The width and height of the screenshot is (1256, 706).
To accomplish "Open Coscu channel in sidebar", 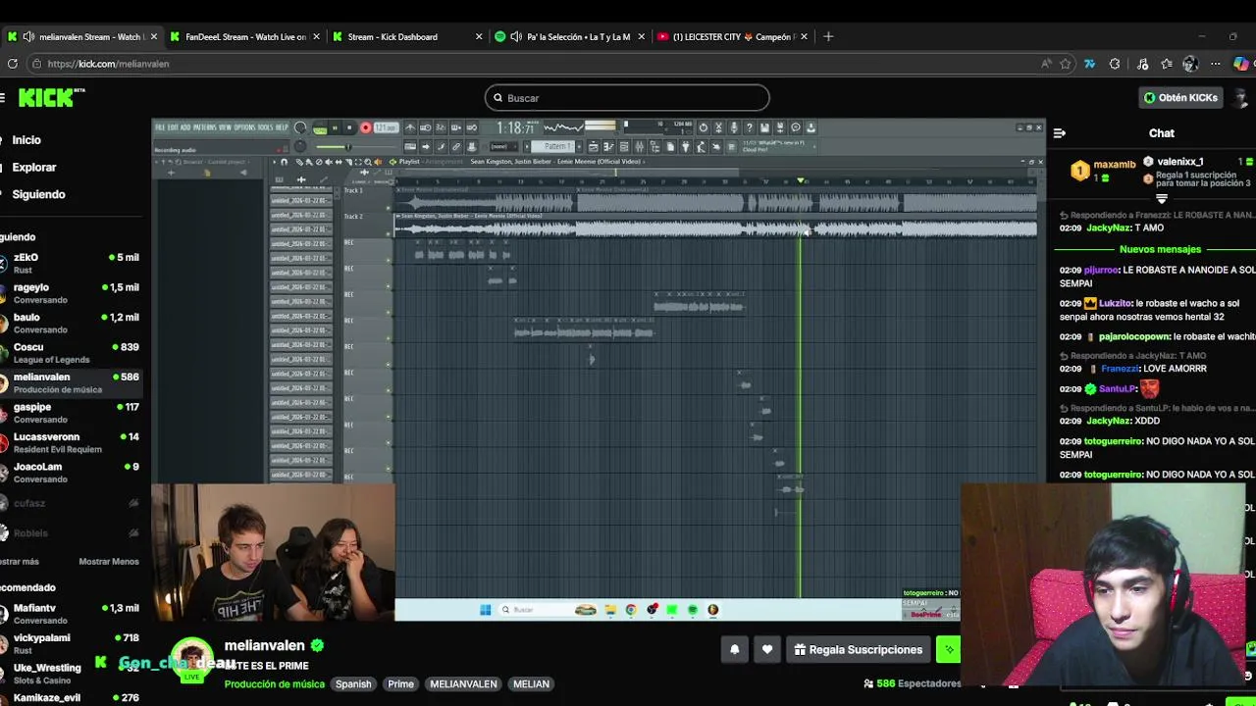I will click(x=71, y=353).
